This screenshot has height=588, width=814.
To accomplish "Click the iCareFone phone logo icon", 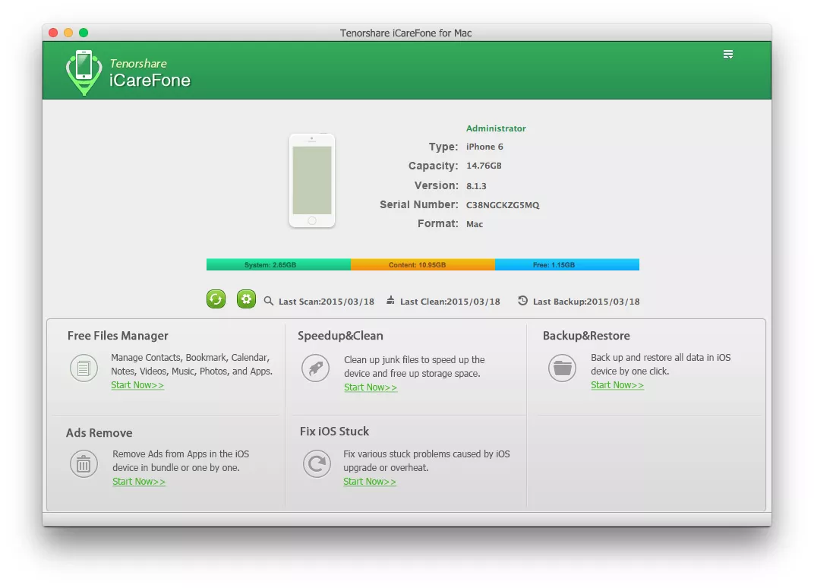I will [84, 72].
